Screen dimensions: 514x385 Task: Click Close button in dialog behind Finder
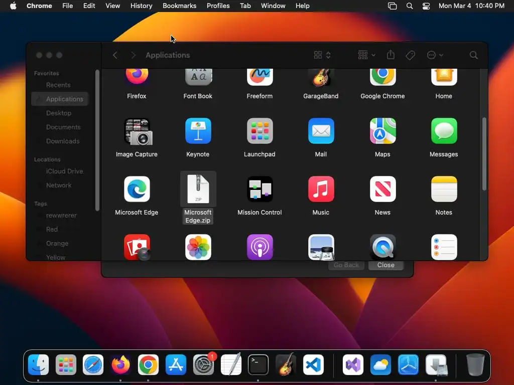[x=386, y=265]
